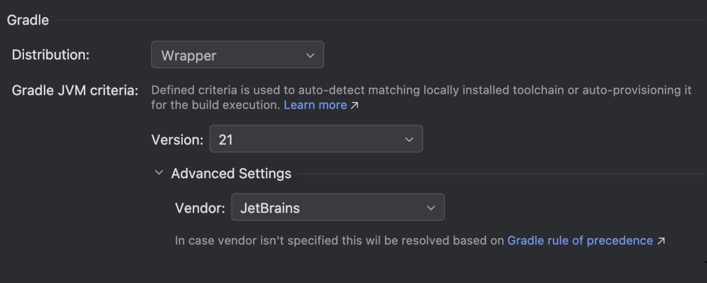The height and width of the screenshot is (283, 707).
Task: Click the external link arrow beside Learn more
Action: click(x=354, y=105)
